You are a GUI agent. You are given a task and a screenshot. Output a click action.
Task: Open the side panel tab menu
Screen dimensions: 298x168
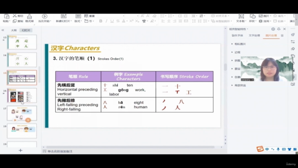(x=282, y=35)
